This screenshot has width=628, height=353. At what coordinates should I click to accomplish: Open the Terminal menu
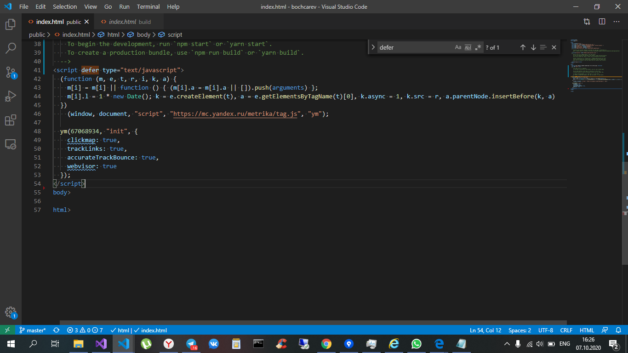point(148,6)
